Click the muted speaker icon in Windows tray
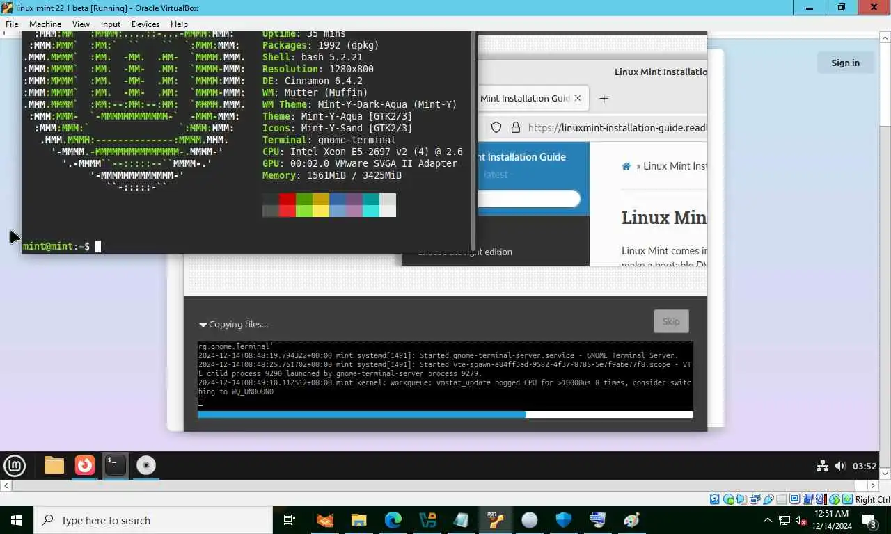 click(801, 520)
